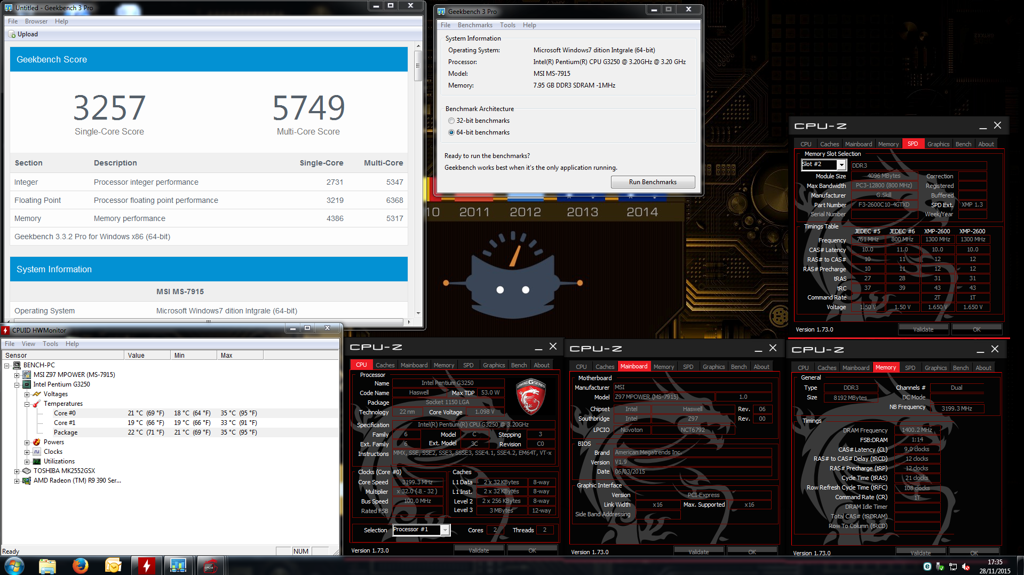The image size is (1024, 575).
Task: Expand the AMD Radeon R9 390 node
Action: [x=17, y=481]
